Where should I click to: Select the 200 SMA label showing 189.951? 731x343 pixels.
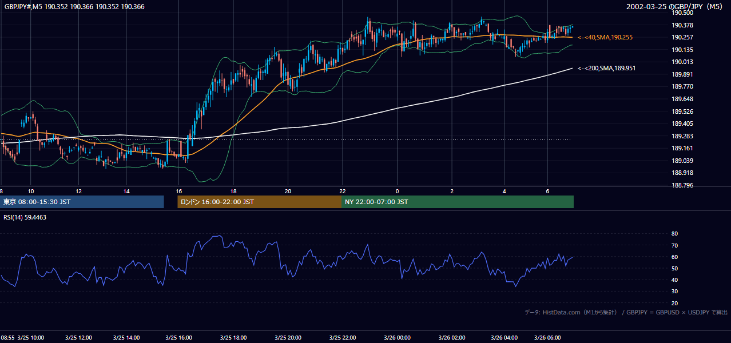point(606,68)
